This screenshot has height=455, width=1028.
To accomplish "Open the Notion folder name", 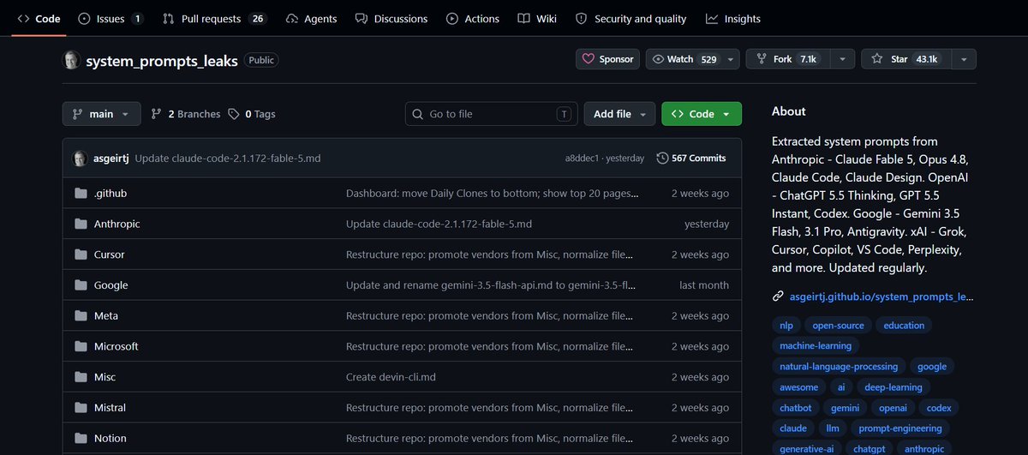I will (111, 439).
